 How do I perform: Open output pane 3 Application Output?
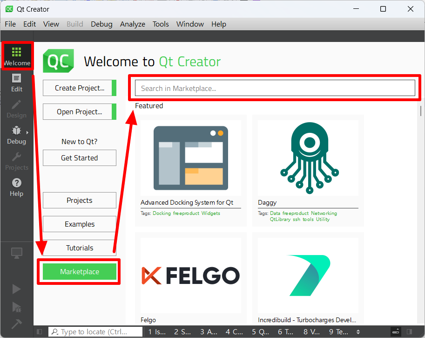click(209, 332)
